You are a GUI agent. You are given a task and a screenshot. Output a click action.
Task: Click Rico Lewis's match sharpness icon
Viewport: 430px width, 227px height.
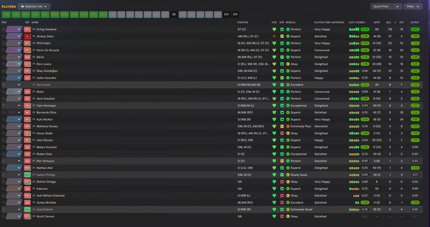[282, 64]
